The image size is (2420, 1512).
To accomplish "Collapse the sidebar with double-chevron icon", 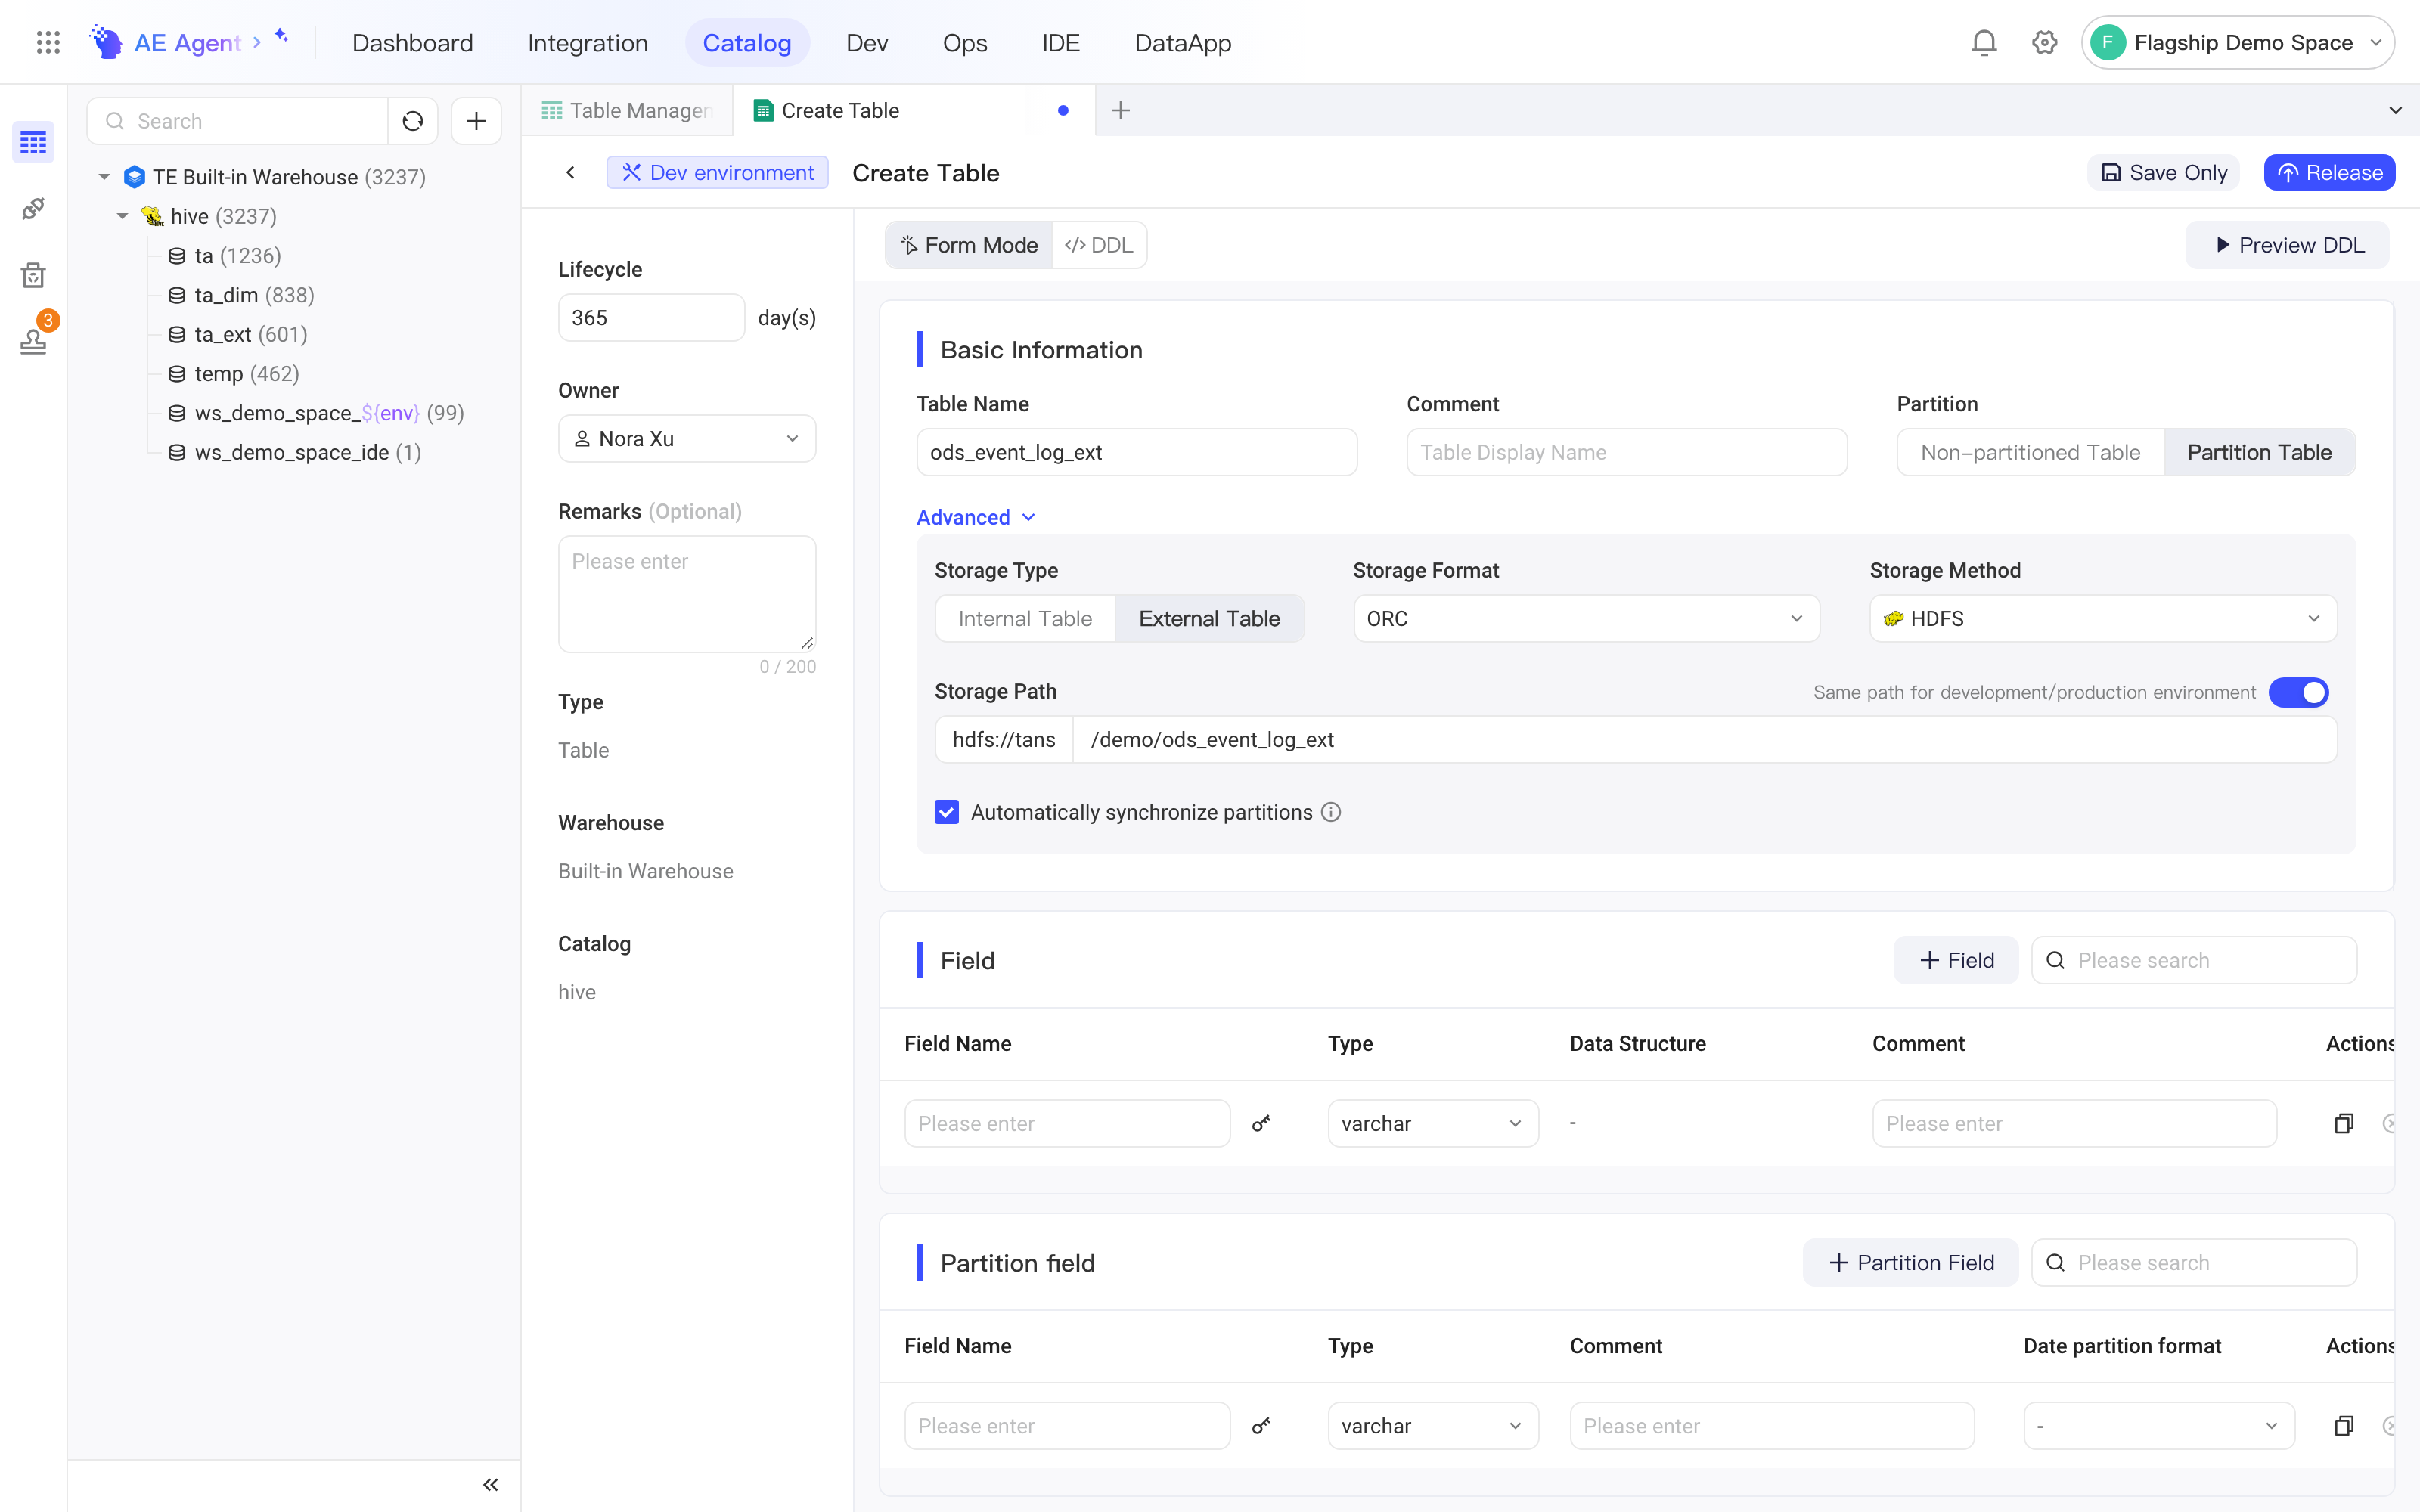I will pyautogui.click(x=490, y=1485).
